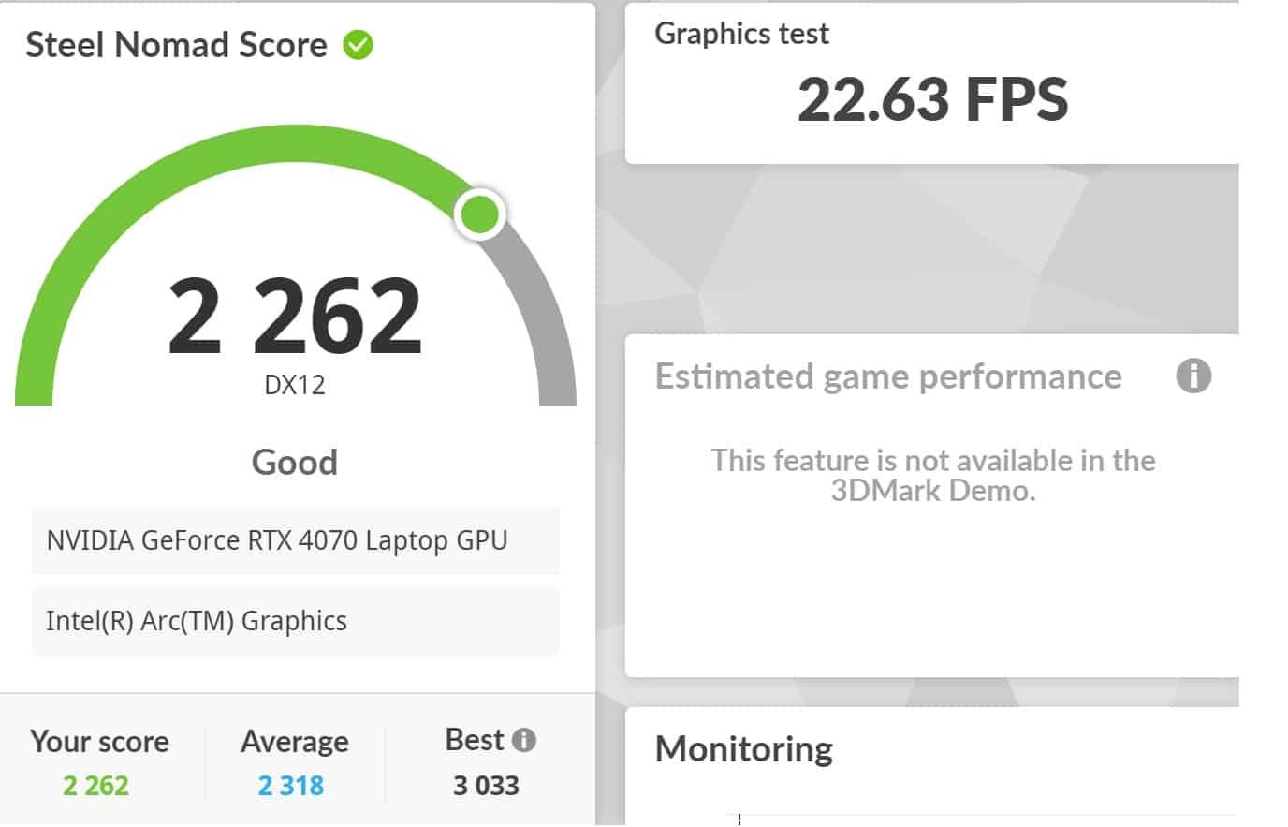This screenshot has height=827, width=1288.
Task: Click the Average score value 2 318
Action: 291,785
